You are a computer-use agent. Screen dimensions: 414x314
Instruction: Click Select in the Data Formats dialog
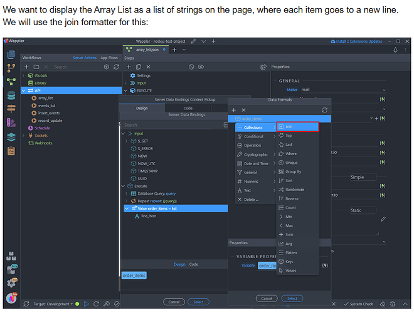(x=292, y=299)
